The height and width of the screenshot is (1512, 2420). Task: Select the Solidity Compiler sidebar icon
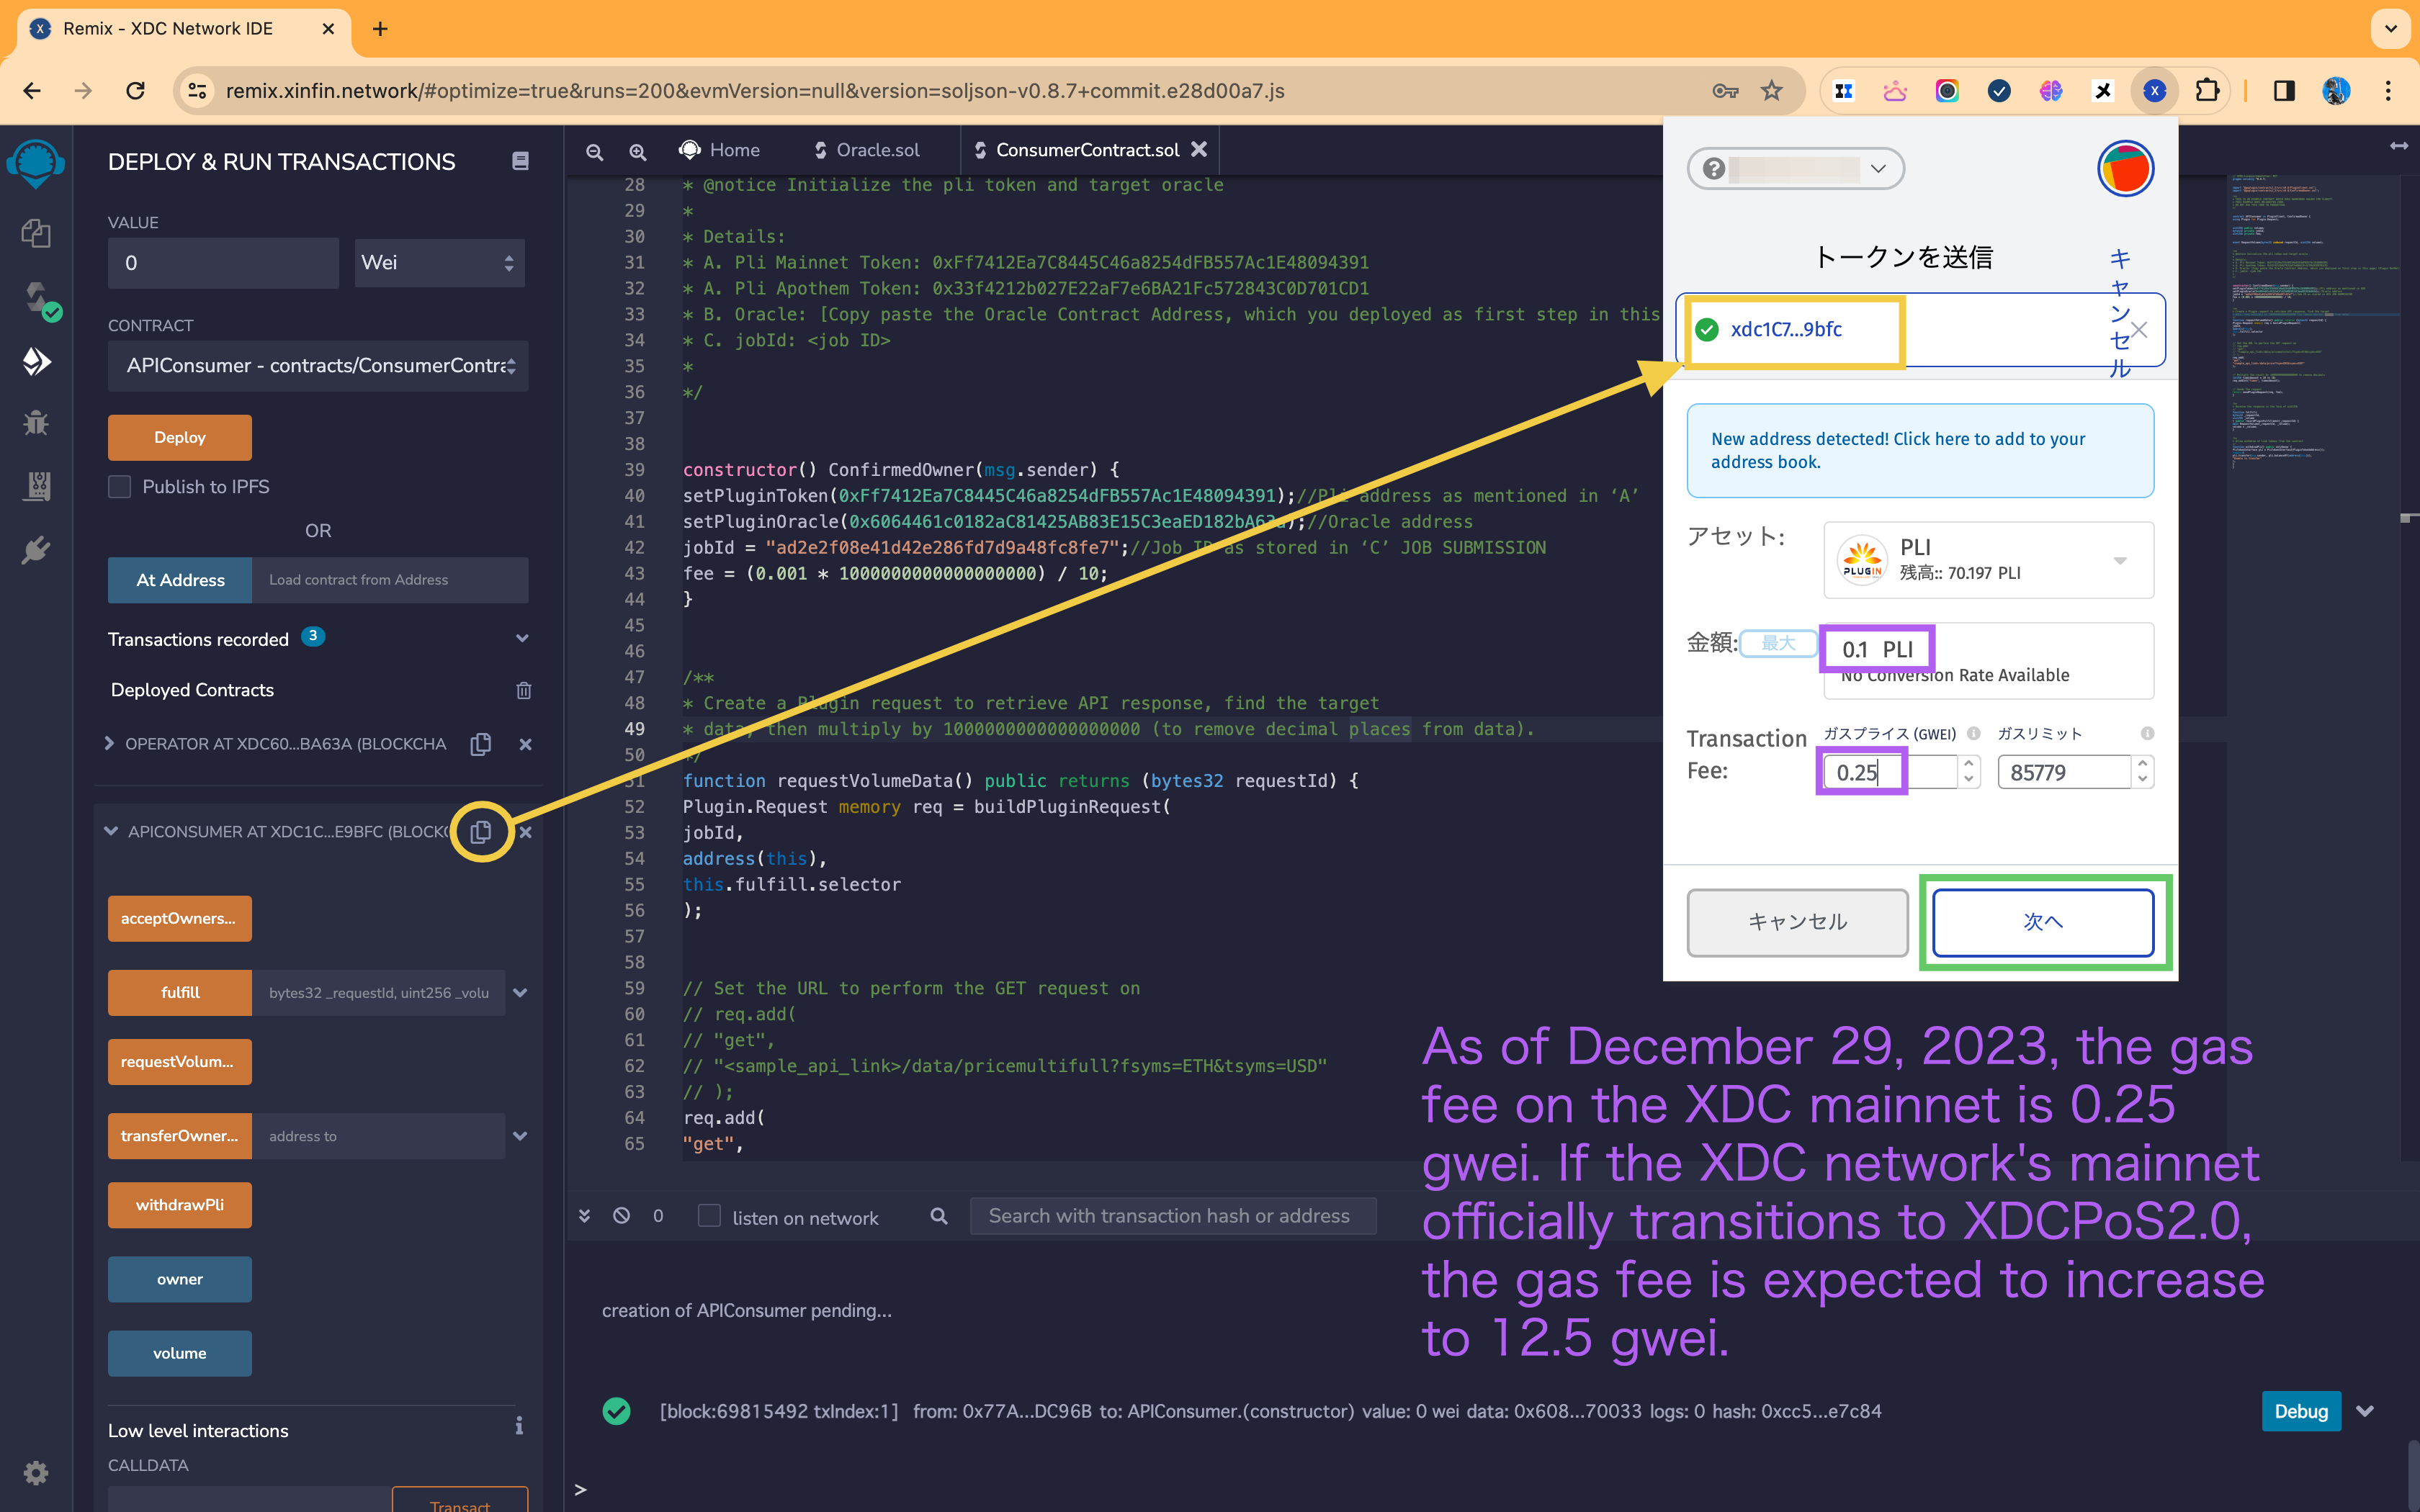point(36,297)
